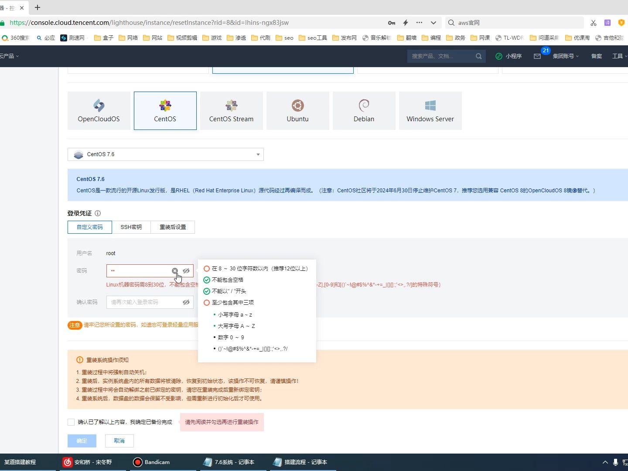This screenshot has height=471, width=628.
Task: Open the TL-WDR bookmark
Action: click(509, 38)
